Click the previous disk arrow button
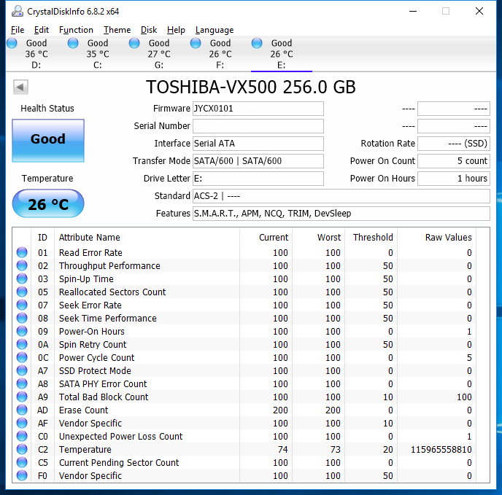Image resolution: width=502 pixels, height=495 pixels. point(20,87)
